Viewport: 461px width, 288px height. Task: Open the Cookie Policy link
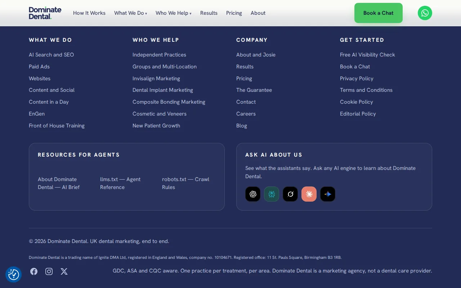[x=357, y=102]
